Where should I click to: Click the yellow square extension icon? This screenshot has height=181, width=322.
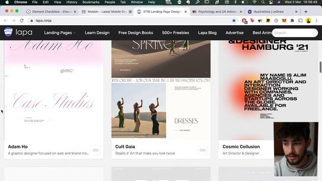(268, 21)
